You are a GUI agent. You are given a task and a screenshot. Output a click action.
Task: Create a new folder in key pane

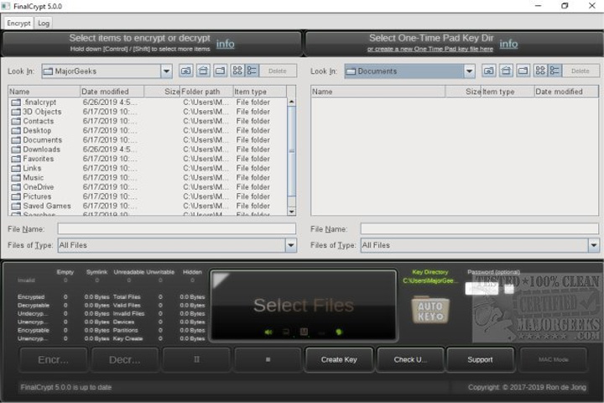(x=523, y=71)
